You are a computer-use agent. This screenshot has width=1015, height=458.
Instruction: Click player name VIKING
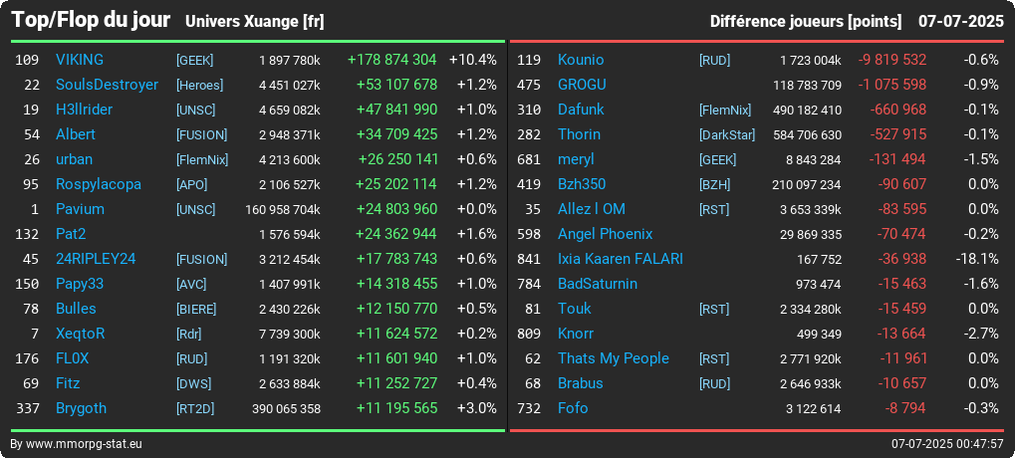tap(80, 60)
